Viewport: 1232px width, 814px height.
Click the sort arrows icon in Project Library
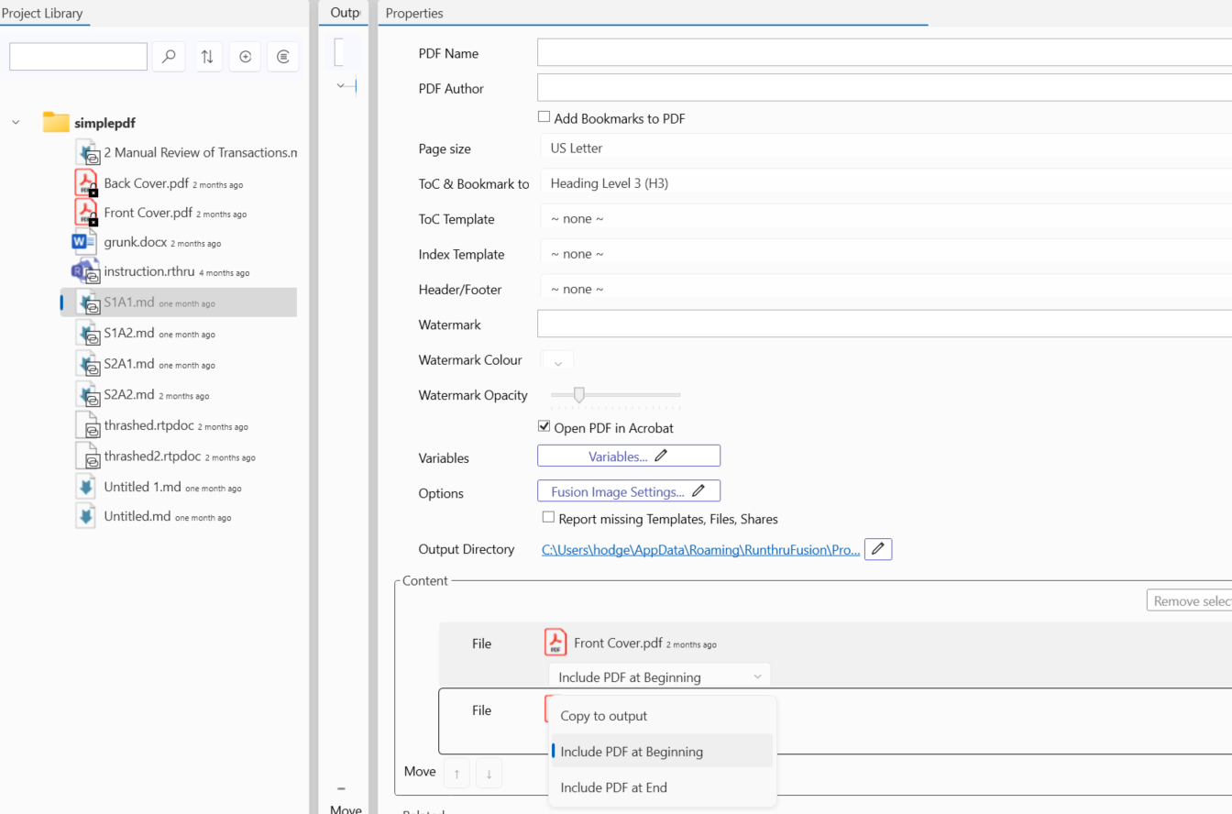pyautogui.click(x=207, y=57)
